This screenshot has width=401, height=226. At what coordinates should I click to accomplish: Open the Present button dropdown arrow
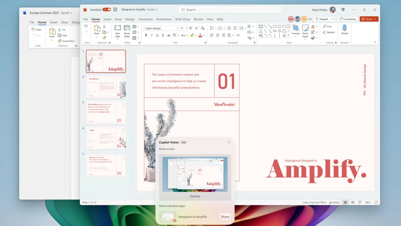(333, 19)
